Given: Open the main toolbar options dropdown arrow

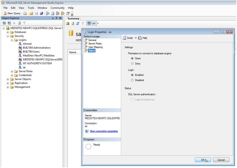Looking at the screenshot, I should (72, 14).
